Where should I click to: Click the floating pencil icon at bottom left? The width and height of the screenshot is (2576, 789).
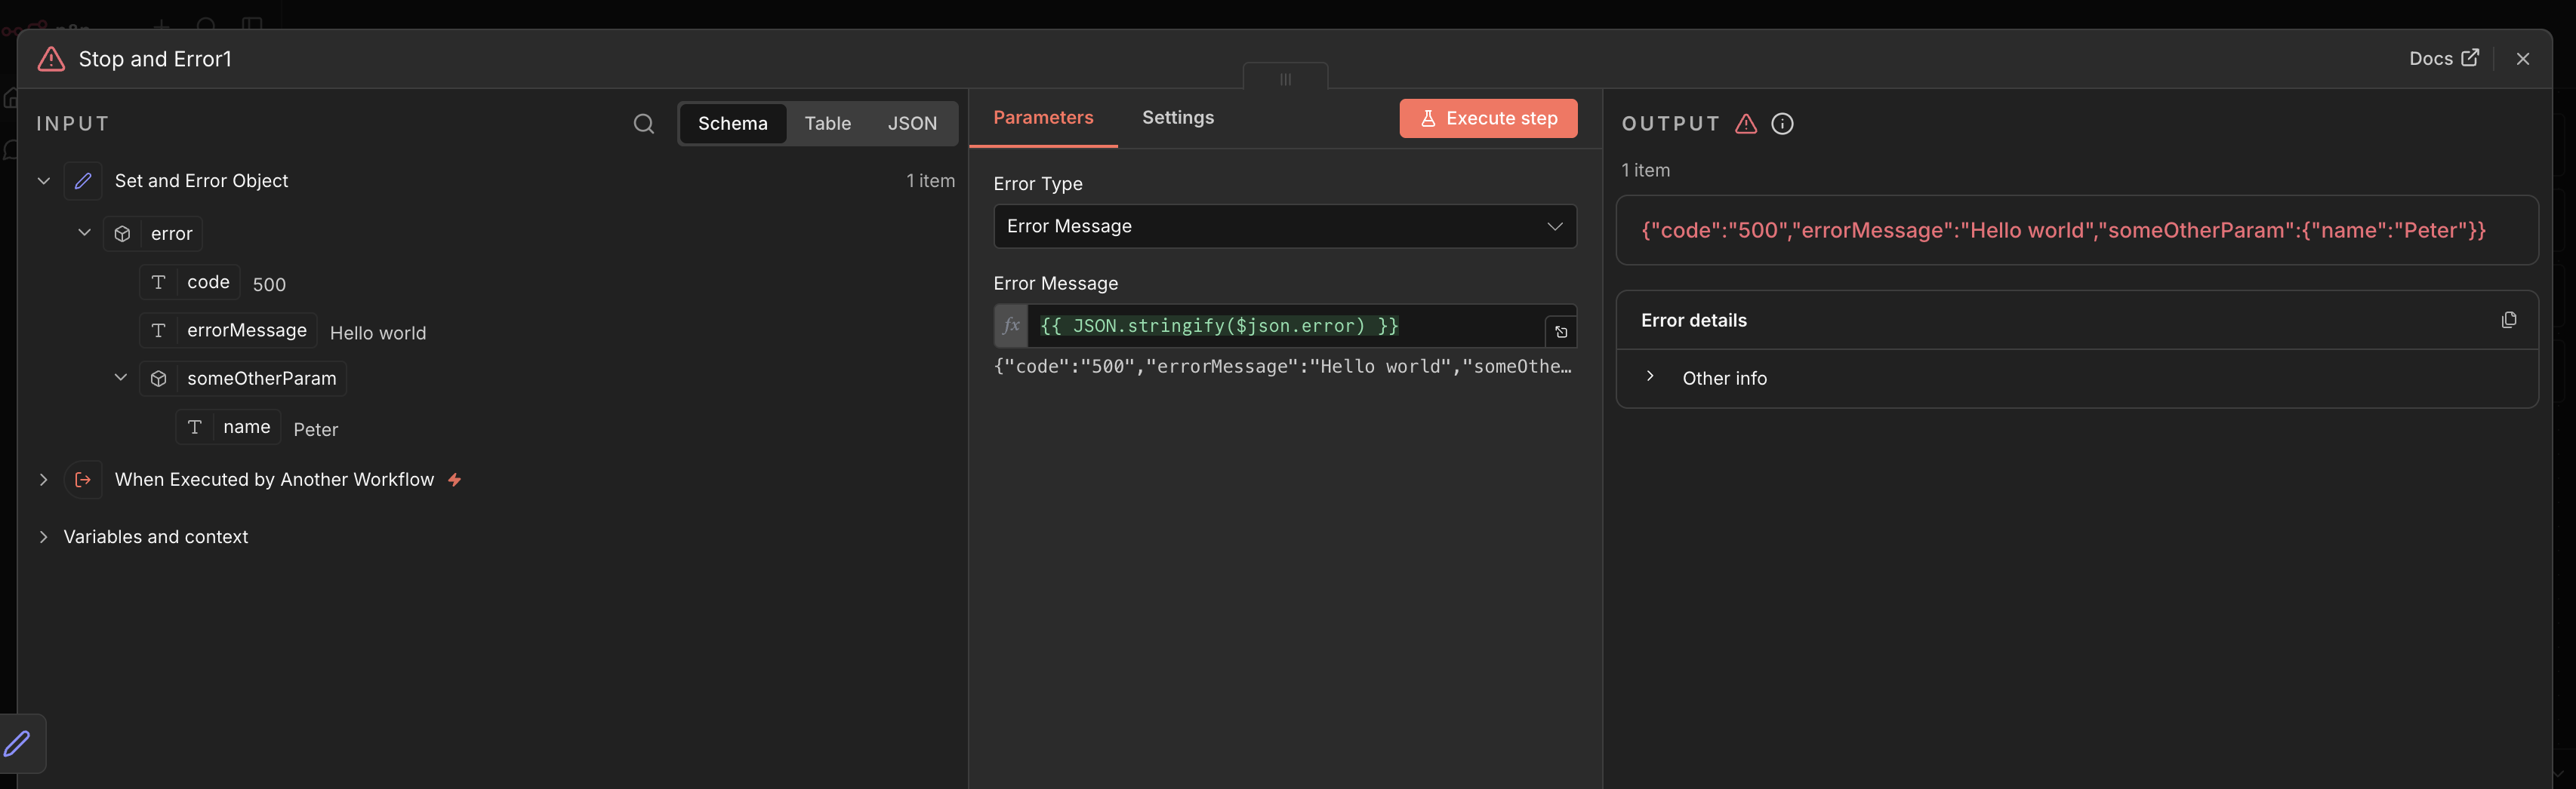pyautogui.click(x=18, y=743)
